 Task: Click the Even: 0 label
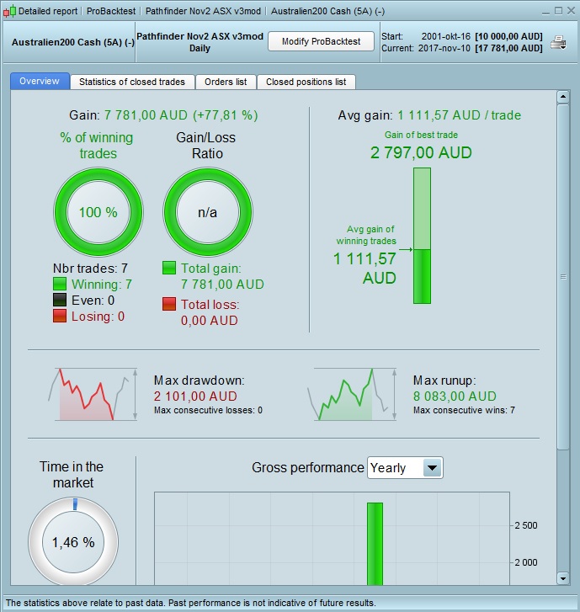[93, 301]
